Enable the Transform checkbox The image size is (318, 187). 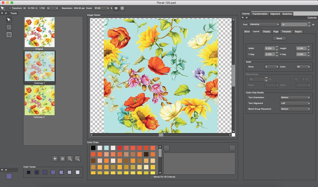[x=10, y=8]
